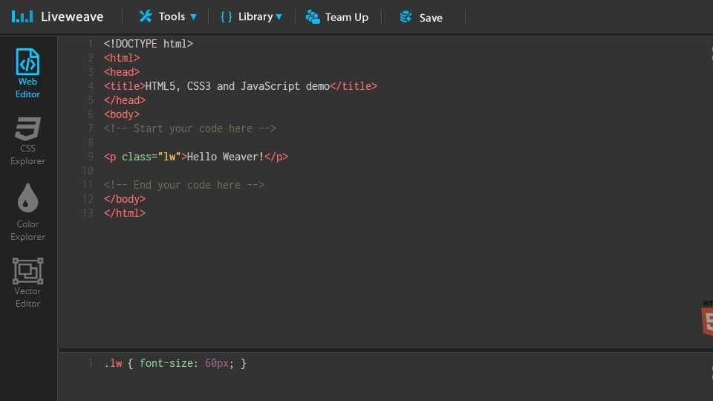Expand the Tools dropdown arrow
Image resolution: width=713 pixels, height=401 pixels.
(x=194, y=17)
